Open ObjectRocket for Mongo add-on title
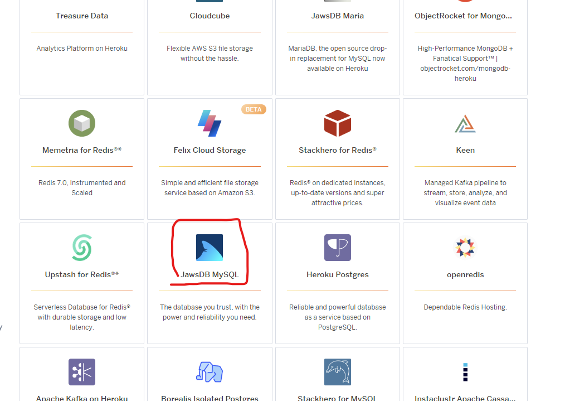Screen dimensions: 565x401 click(x=463, y=16)
